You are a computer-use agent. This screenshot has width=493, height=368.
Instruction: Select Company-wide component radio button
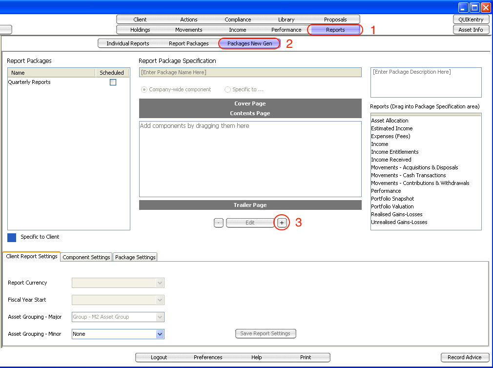[x=144, y=90]
